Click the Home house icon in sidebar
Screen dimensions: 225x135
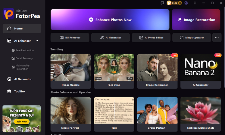pyautogui.click(x=9, y=28)
